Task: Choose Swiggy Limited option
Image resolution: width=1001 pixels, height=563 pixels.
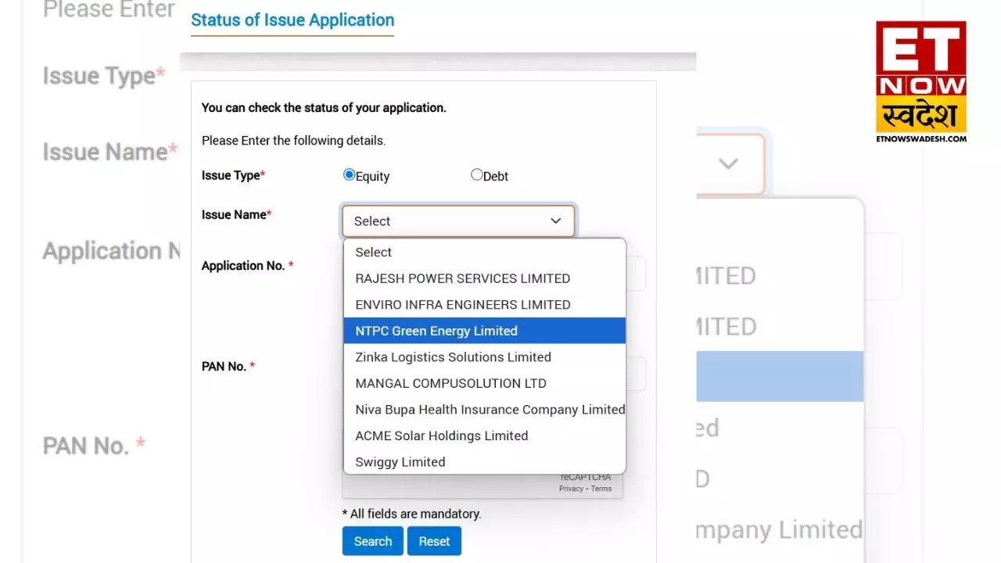Action: tap(485, 461)
